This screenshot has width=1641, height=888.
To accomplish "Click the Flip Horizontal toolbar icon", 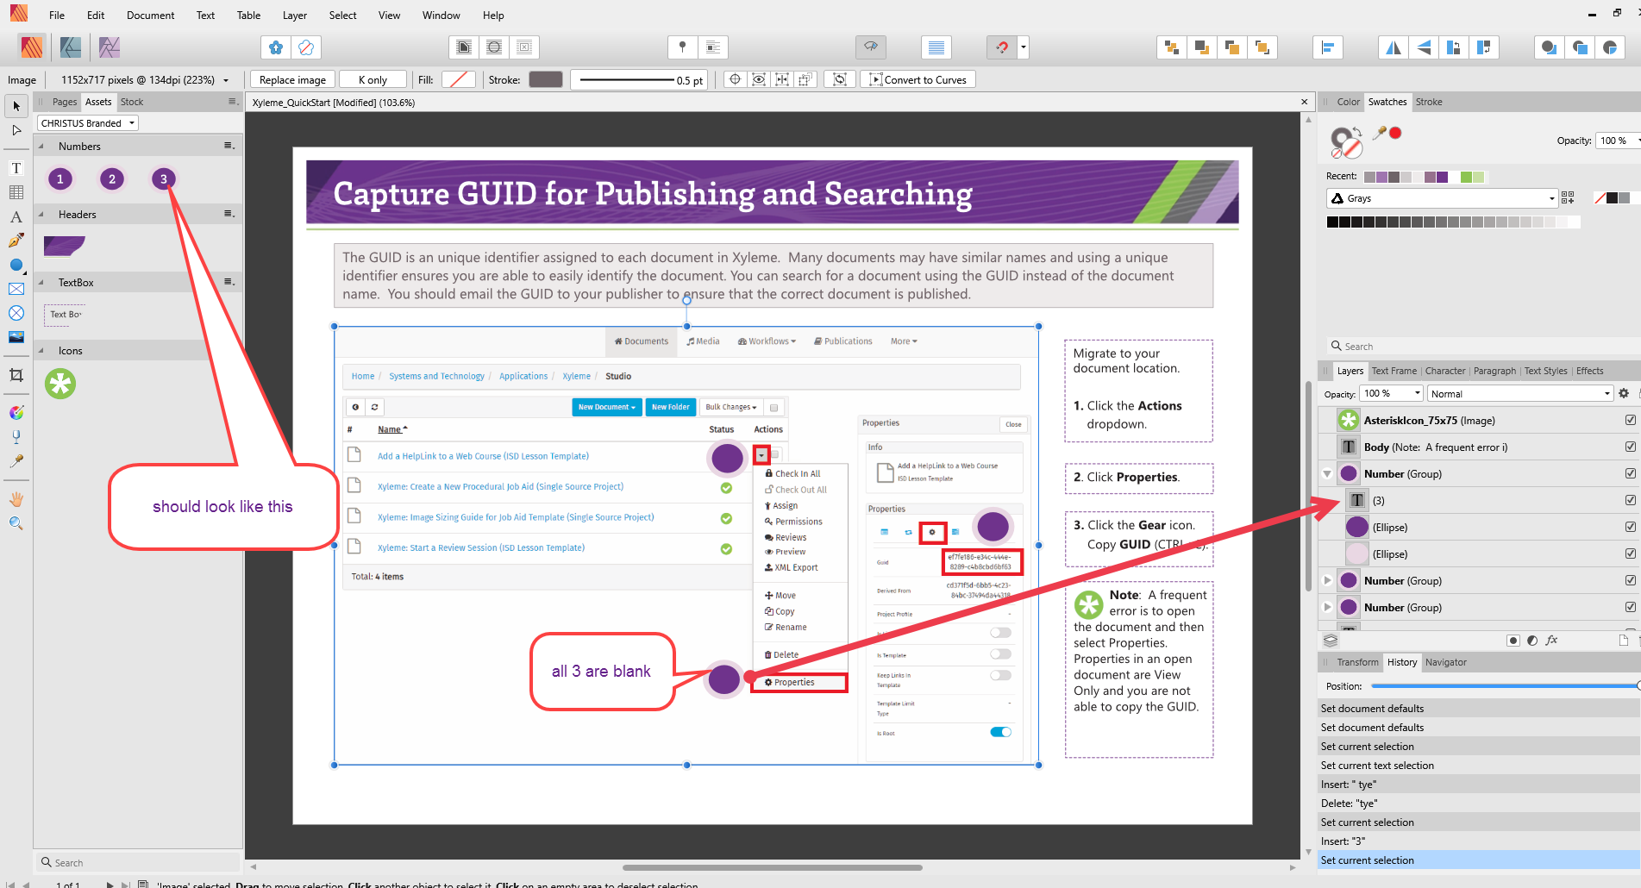I will pyautogui.click(x=1394, y=47).
